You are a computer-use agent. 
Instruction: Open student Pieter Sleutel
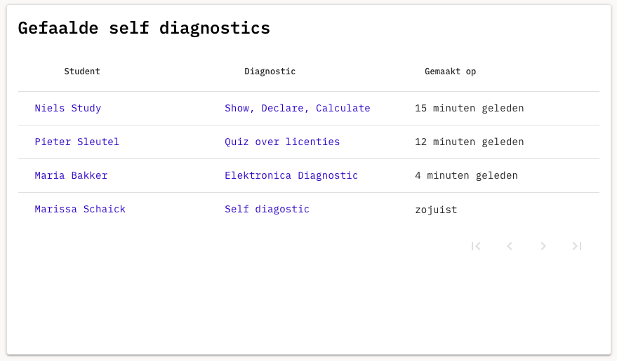[77, 142]
